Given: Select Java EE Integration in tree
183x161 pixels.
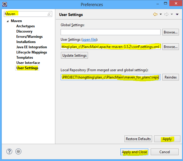Looking at the screenshot, I should coord(31,47).
